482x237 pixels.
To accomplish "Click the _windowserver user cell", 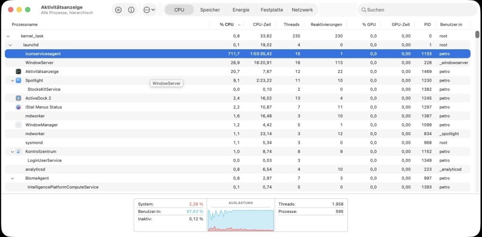I will coord(454,63).
